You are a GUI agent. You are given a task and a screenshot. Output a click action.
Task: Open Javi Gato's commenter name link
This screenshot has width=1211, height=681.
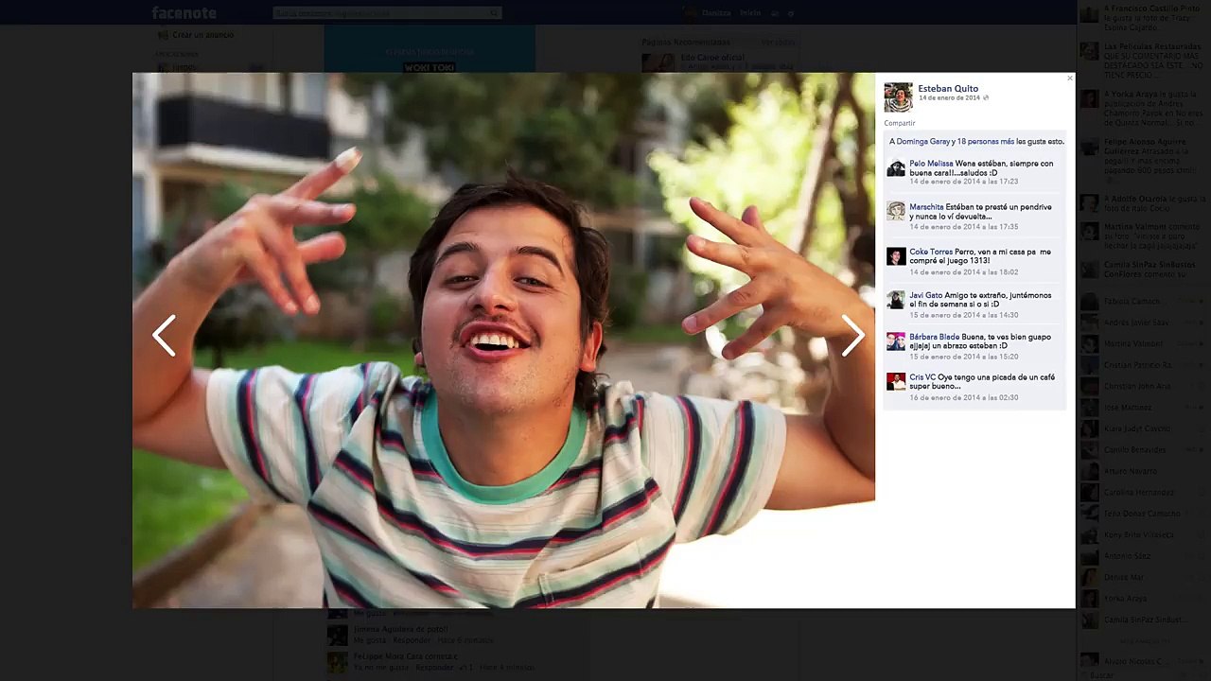(925, 296)
